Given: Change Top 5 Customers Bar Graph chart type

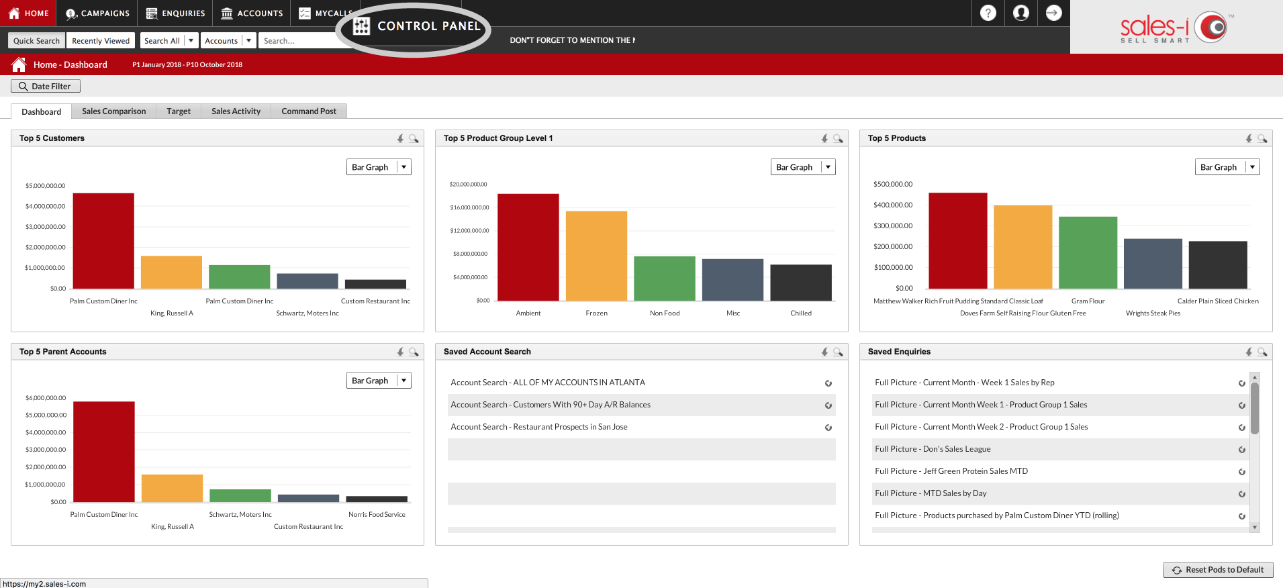Looking at the screenshot, I should coord(379,167).
